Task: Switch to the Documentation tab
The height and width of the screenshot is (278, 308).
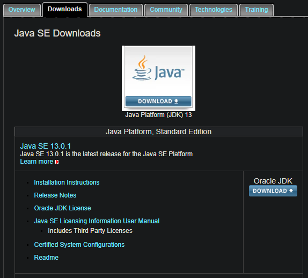Action: point(116,10)
